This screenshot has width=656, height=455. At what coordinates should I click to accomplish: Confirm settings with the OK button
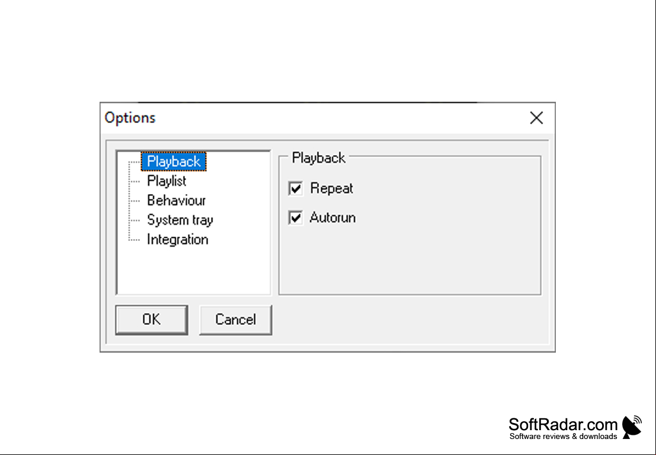tap(152, 320)
